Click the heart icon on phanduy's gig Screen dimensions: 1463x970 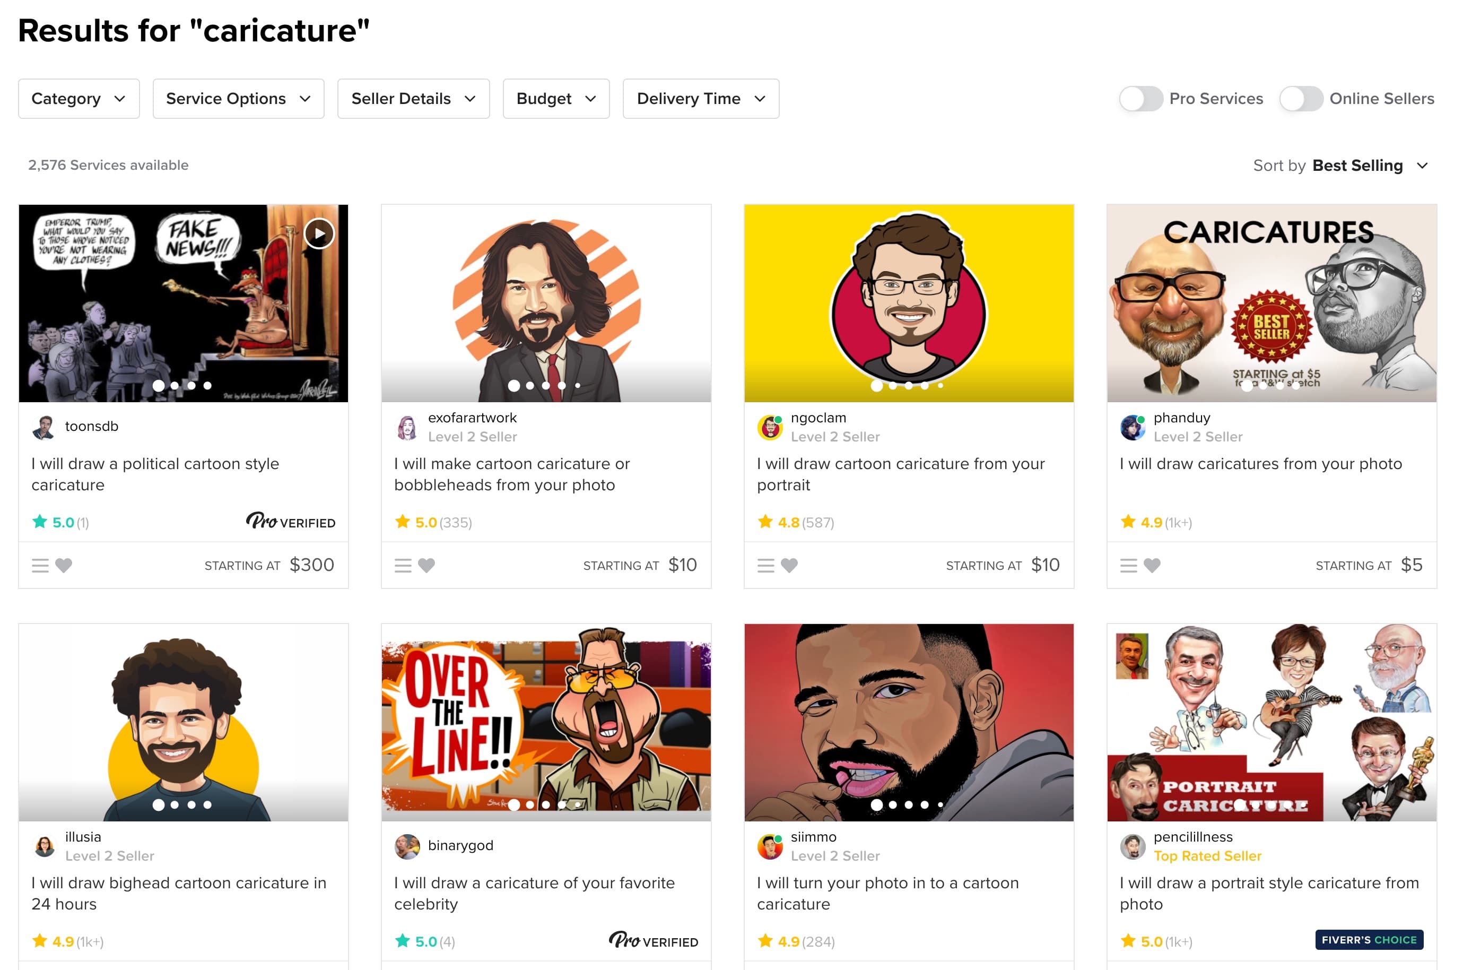[1152, 565]
